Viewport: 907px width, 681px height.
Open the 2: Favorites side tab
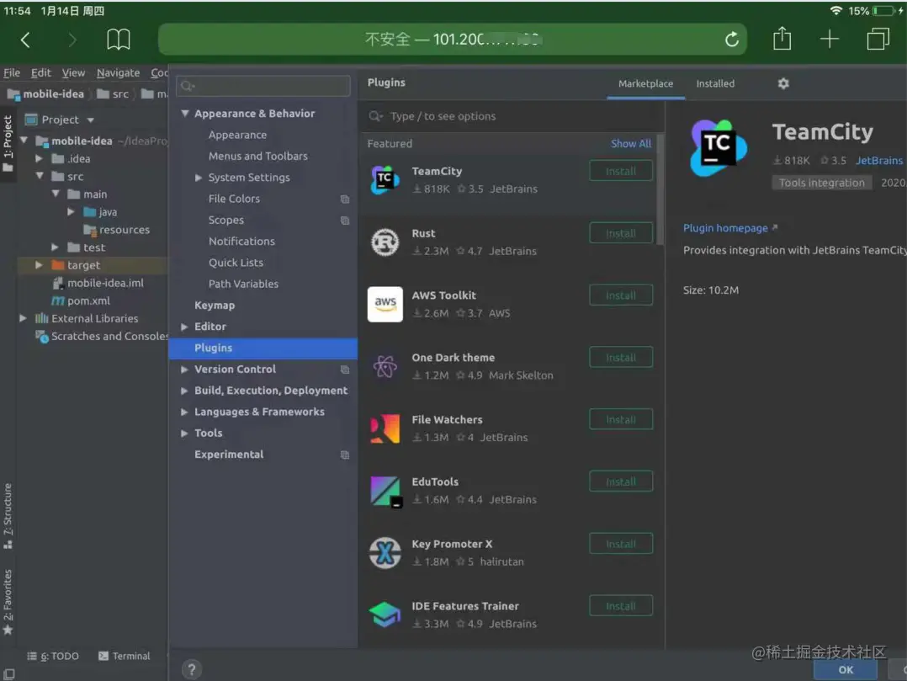coord(8,601)
